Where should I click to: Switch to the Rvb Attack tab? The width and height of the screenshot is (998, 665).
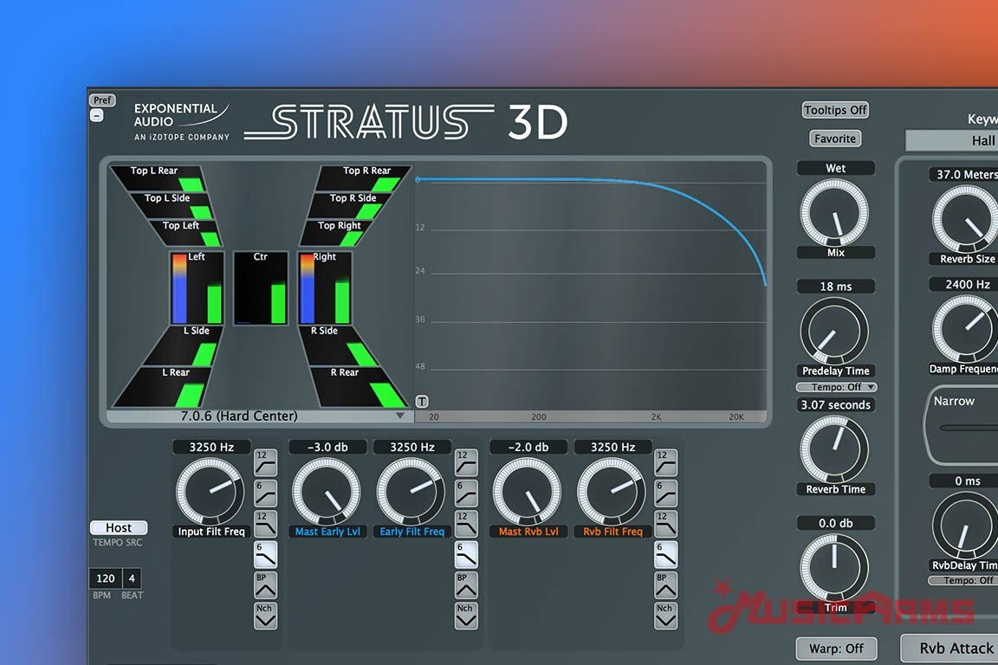point(953,648)
